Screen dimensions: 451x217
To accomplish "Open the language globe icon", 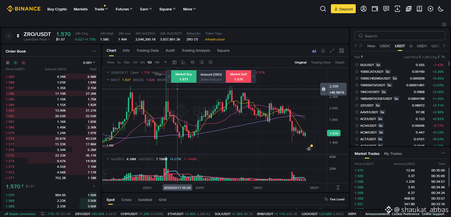I will pos(408,9).
